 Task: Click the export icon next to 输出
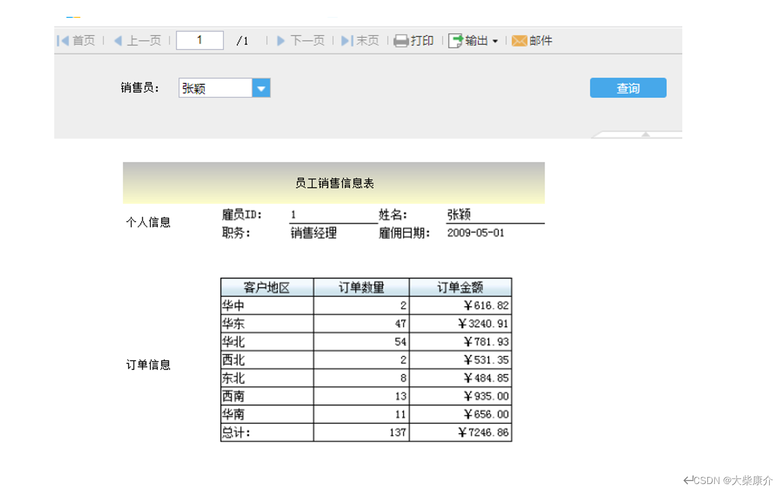(x=454, y=40)
